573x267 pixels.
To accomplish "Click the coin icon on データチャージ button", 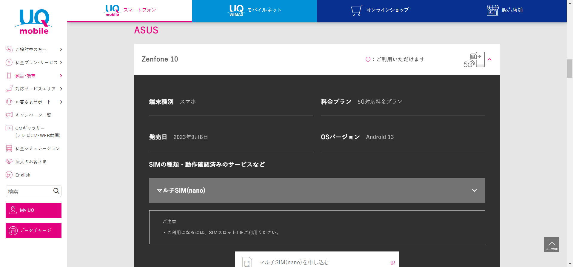I will pyautogui.click(x=13, y=231).
